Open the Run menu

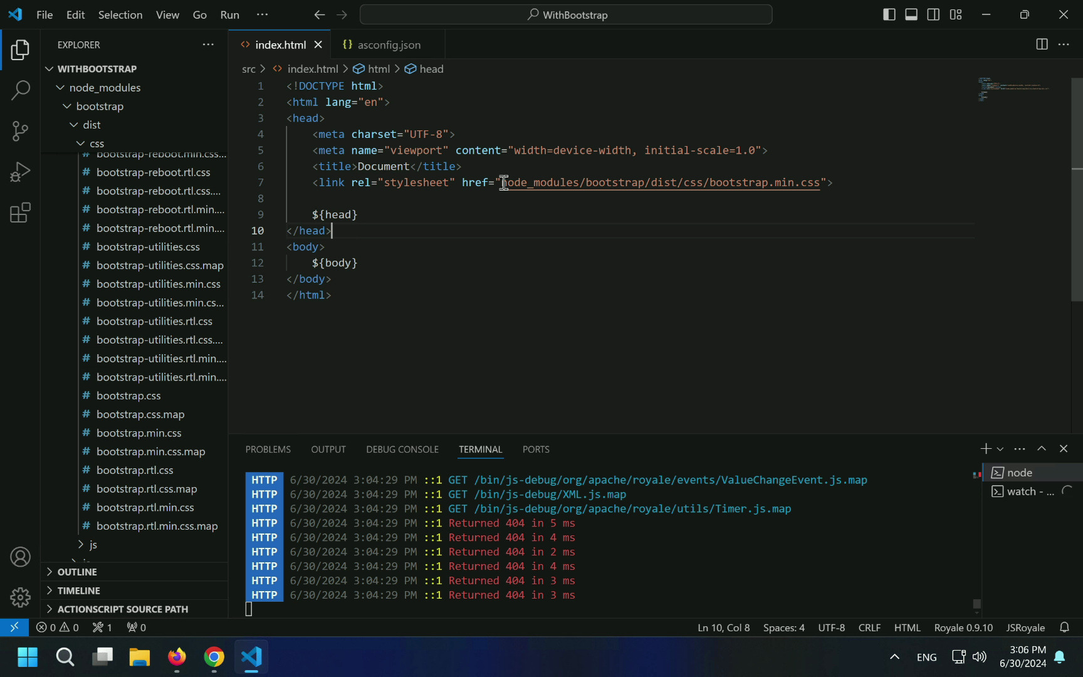(229, 14)
